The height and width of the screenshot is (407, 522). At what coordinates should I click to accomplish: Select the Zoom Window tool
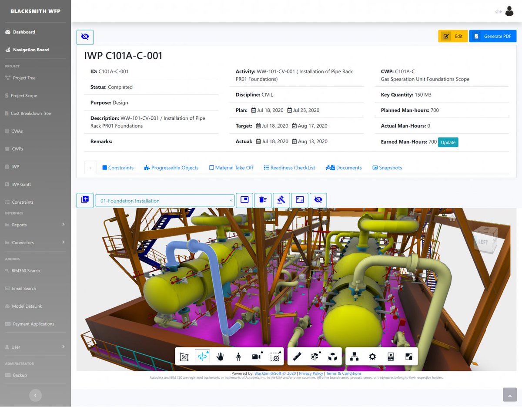(x=274, y=356)
